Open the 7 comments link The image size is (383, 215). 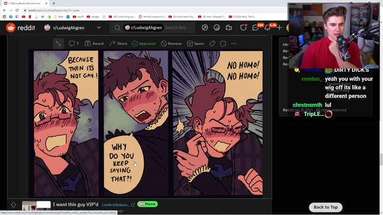point(74,44)
